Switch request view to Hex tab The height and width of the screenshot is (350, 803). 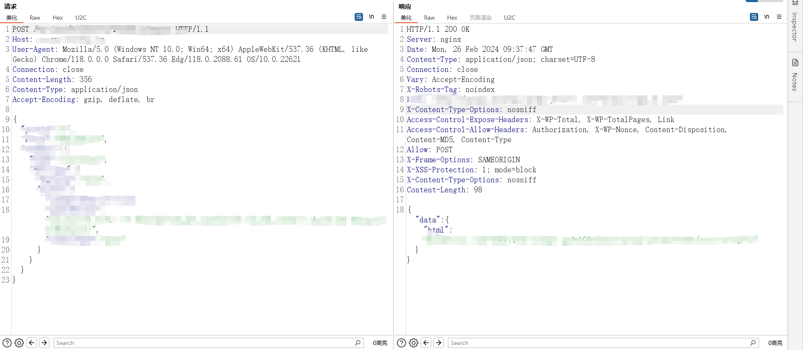pos(58,18)
